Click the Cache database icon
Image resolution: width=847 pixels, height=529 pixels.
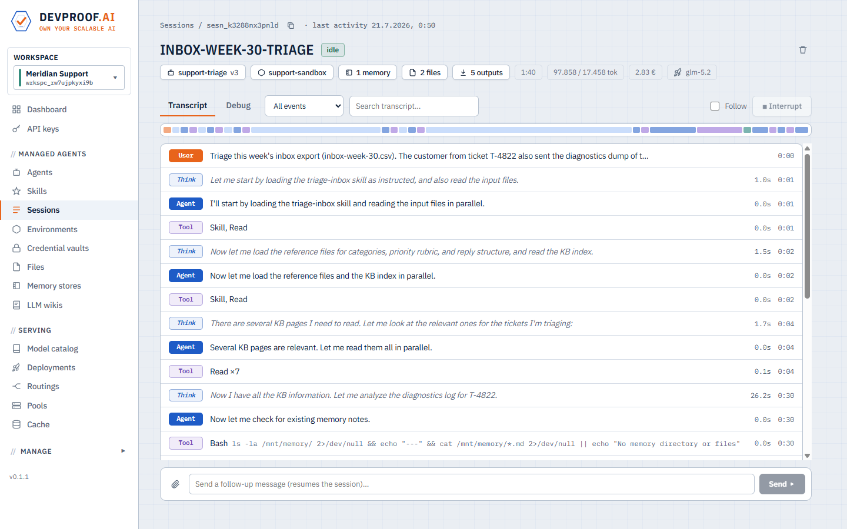[16, 424]
